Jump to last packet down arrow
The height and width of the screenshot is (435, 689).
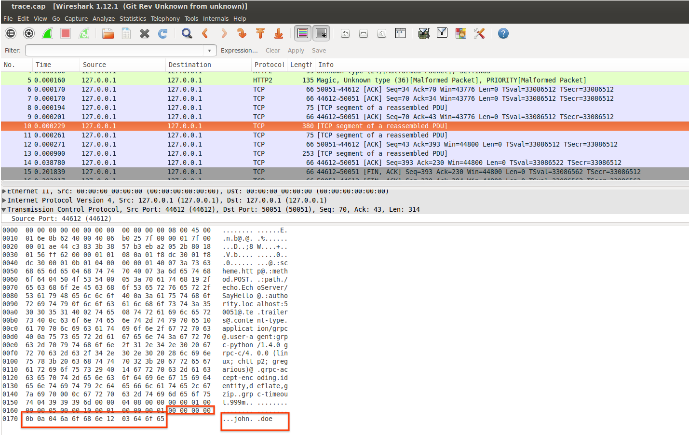279,33
